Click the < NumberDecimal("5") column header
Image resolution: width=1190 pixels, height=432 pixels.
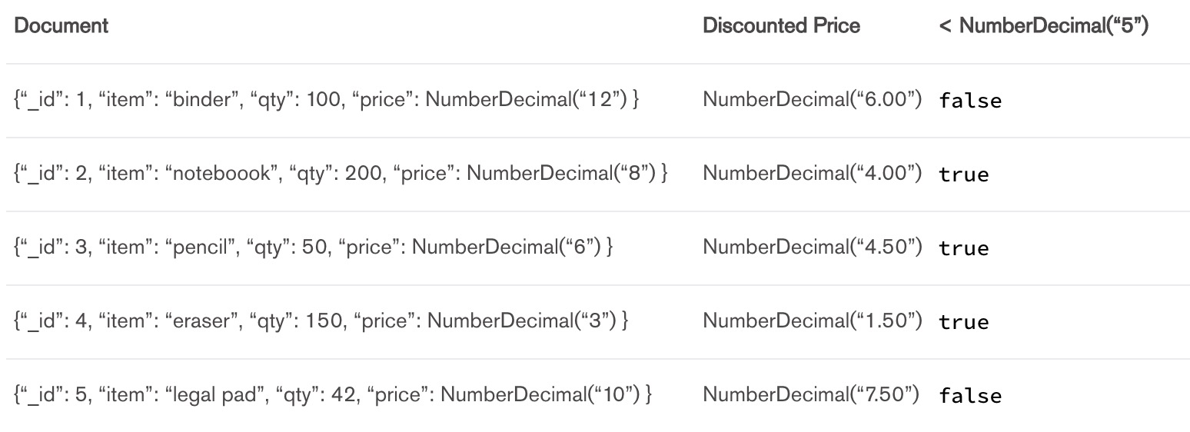[x=1043, y=25]
